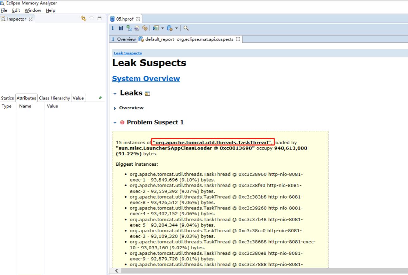Open the Histogram view from the toolbar
Screen dimensions: 408x275
pyautogui.click(x=121, y=29)
